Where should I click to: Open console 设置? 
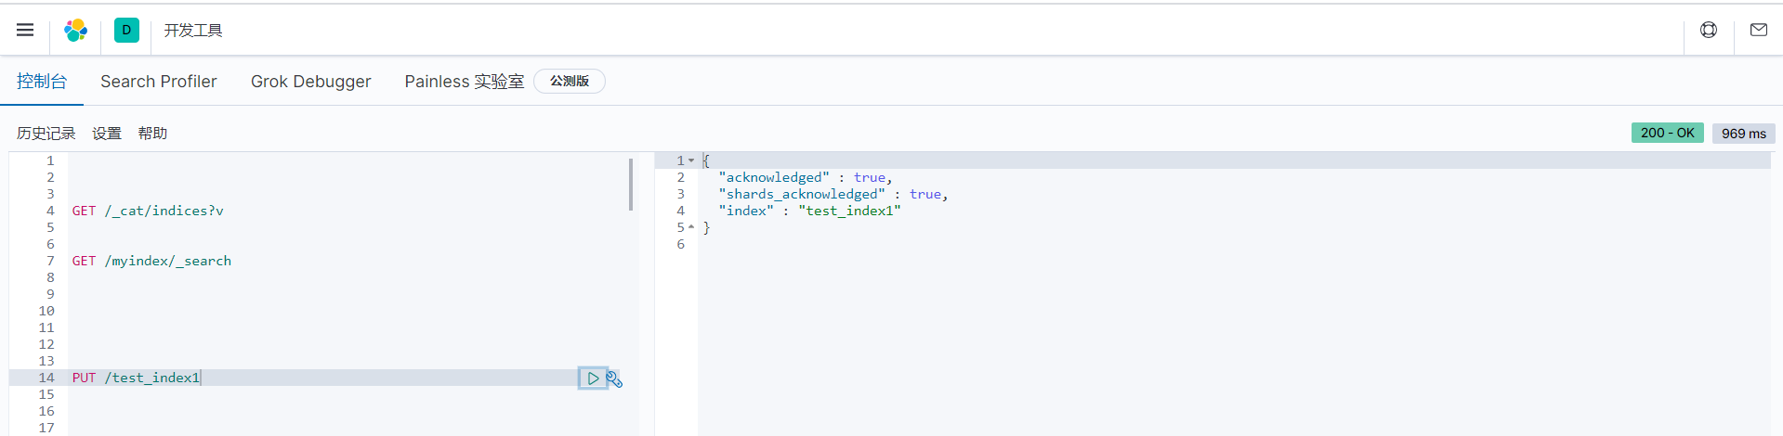[107, 134]
